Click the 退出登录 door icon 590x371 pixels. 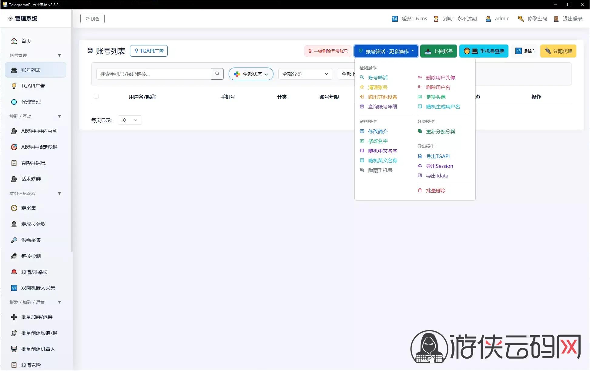coord(556,18)
